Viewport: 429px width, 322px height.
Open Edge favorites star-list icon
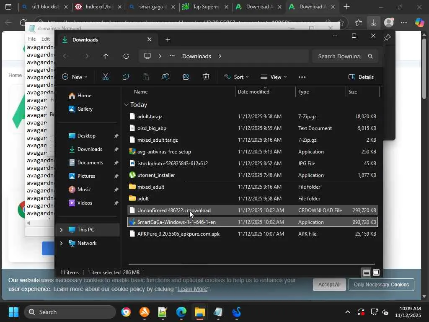point(359,23)
